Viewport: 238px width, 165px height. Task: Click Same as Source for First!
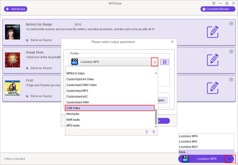pyautogui.click(x=41, y=96)
